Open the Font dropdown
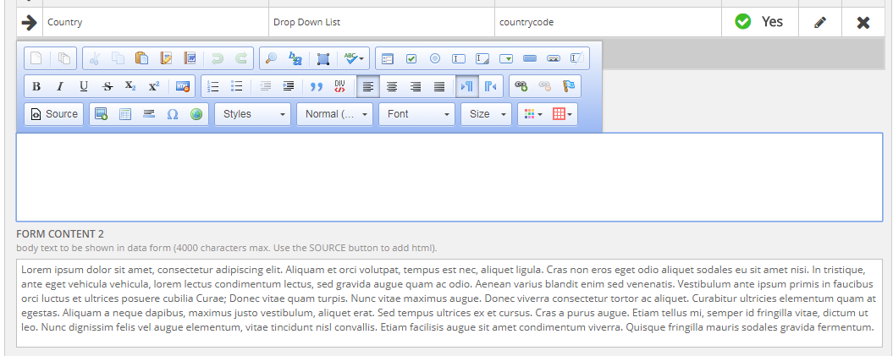Image resolution: width=893 pixels, height=356 pixels. [x=417, y=114]
